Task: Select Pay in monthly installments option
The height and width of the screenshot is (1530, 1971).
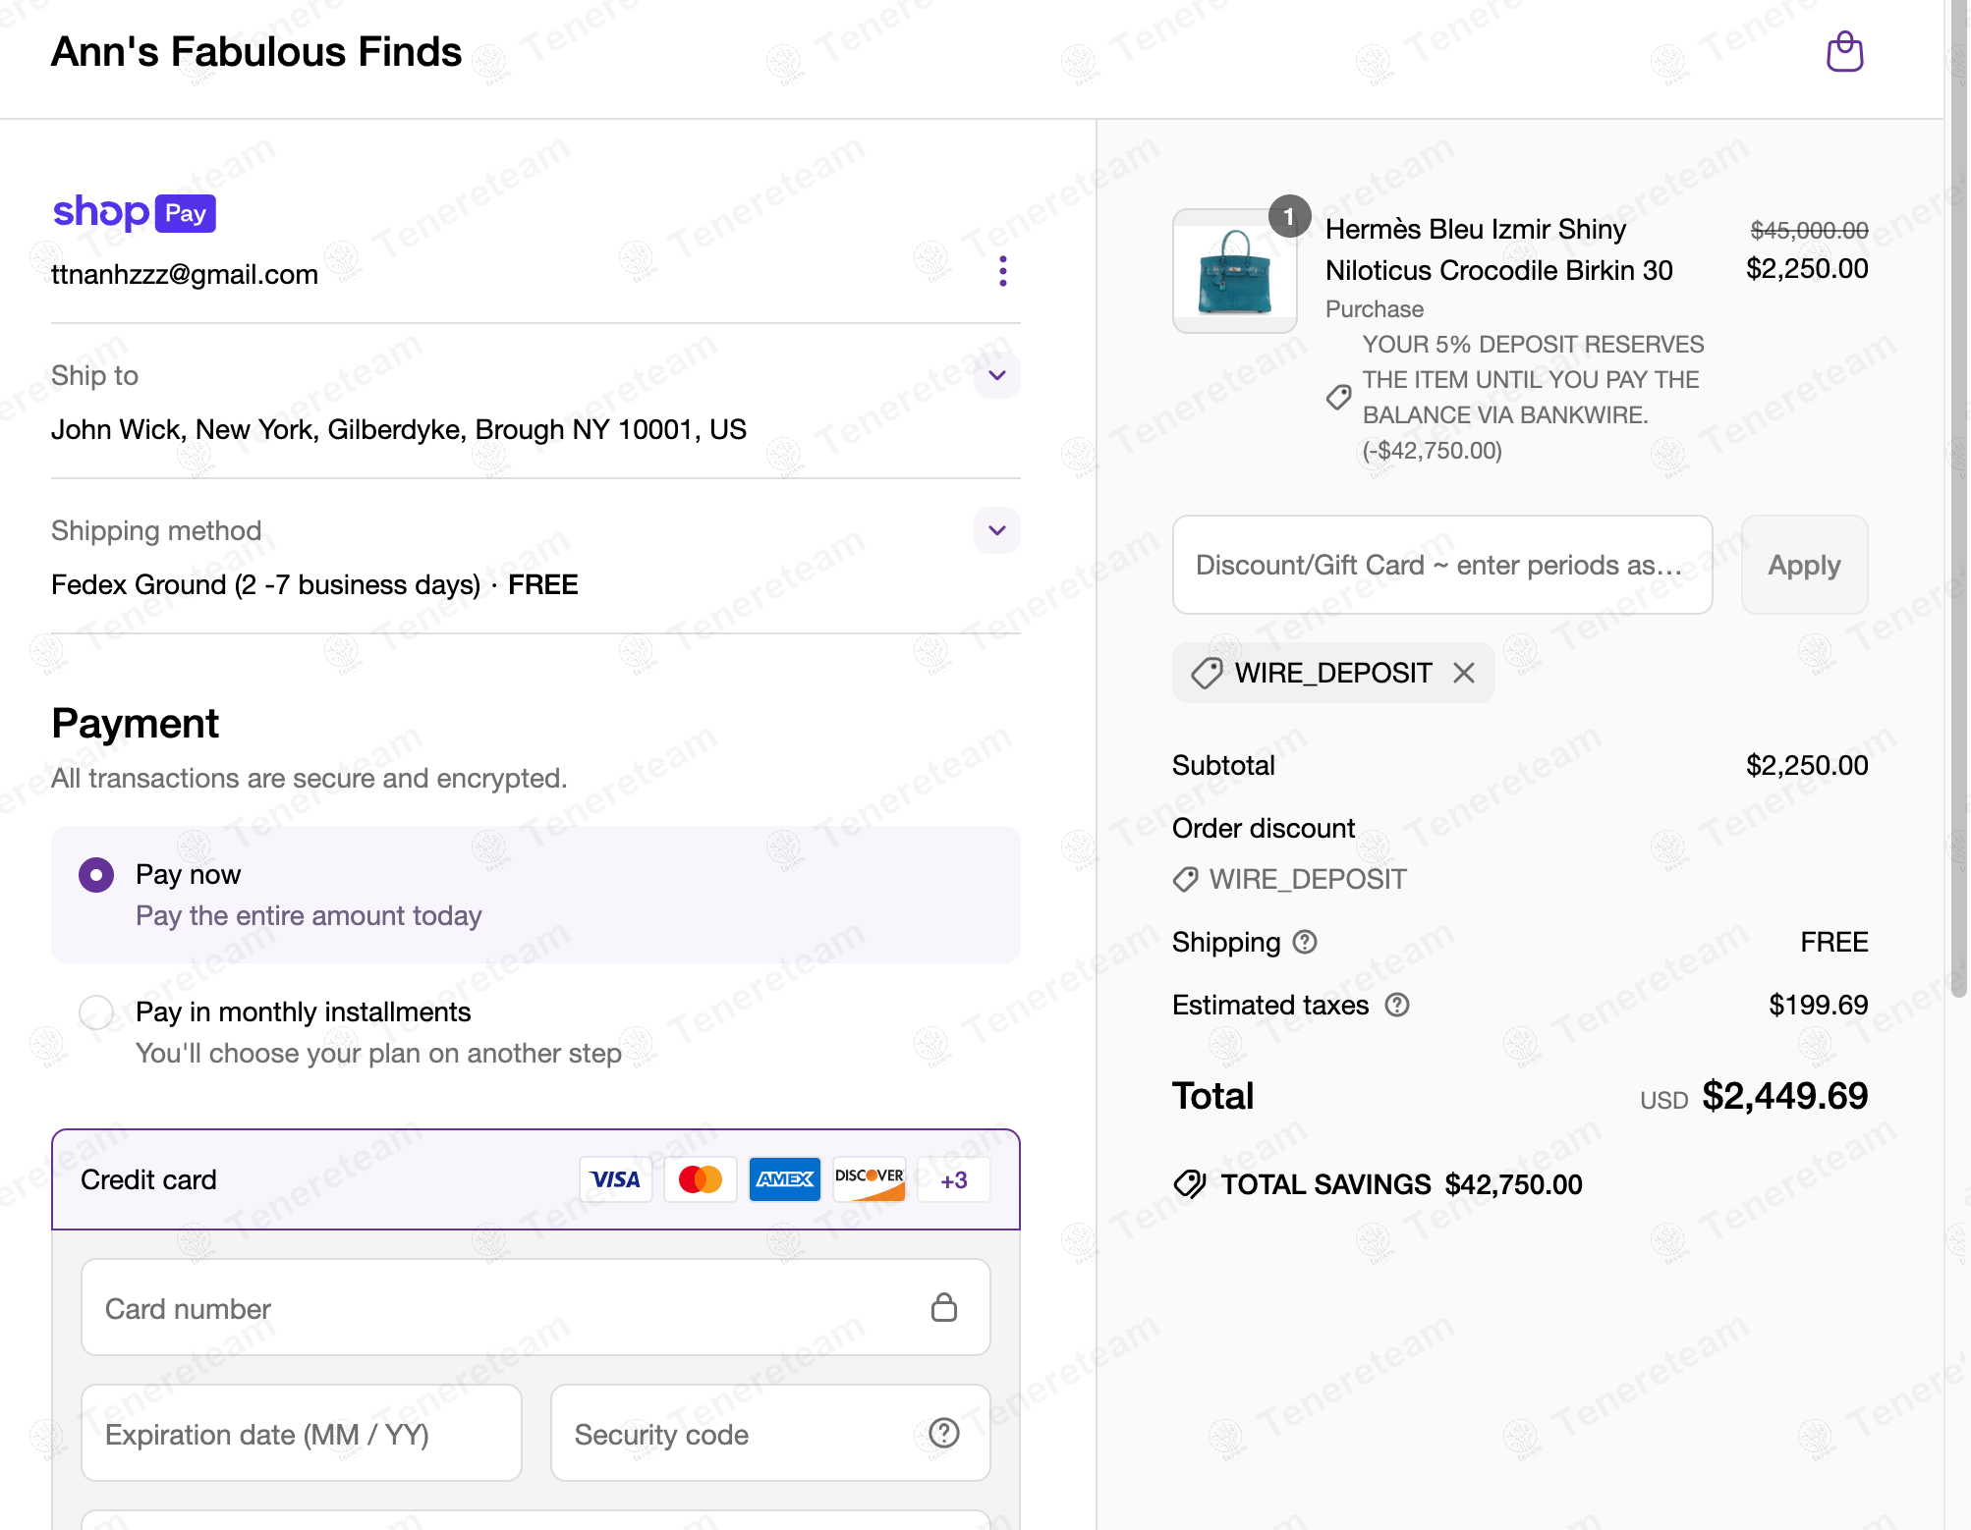Action: click(96, 1011)
